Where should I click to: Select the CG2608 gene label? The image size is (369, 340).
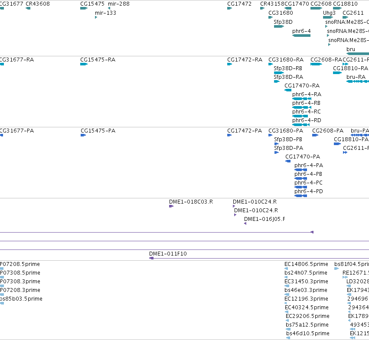321,4
